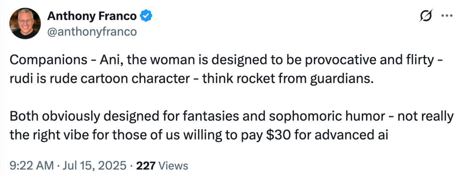Viewport: 462px width, 177px height.
Task: Visit the @anthonyfranco handle link
Action: click(x=92, y=32)
